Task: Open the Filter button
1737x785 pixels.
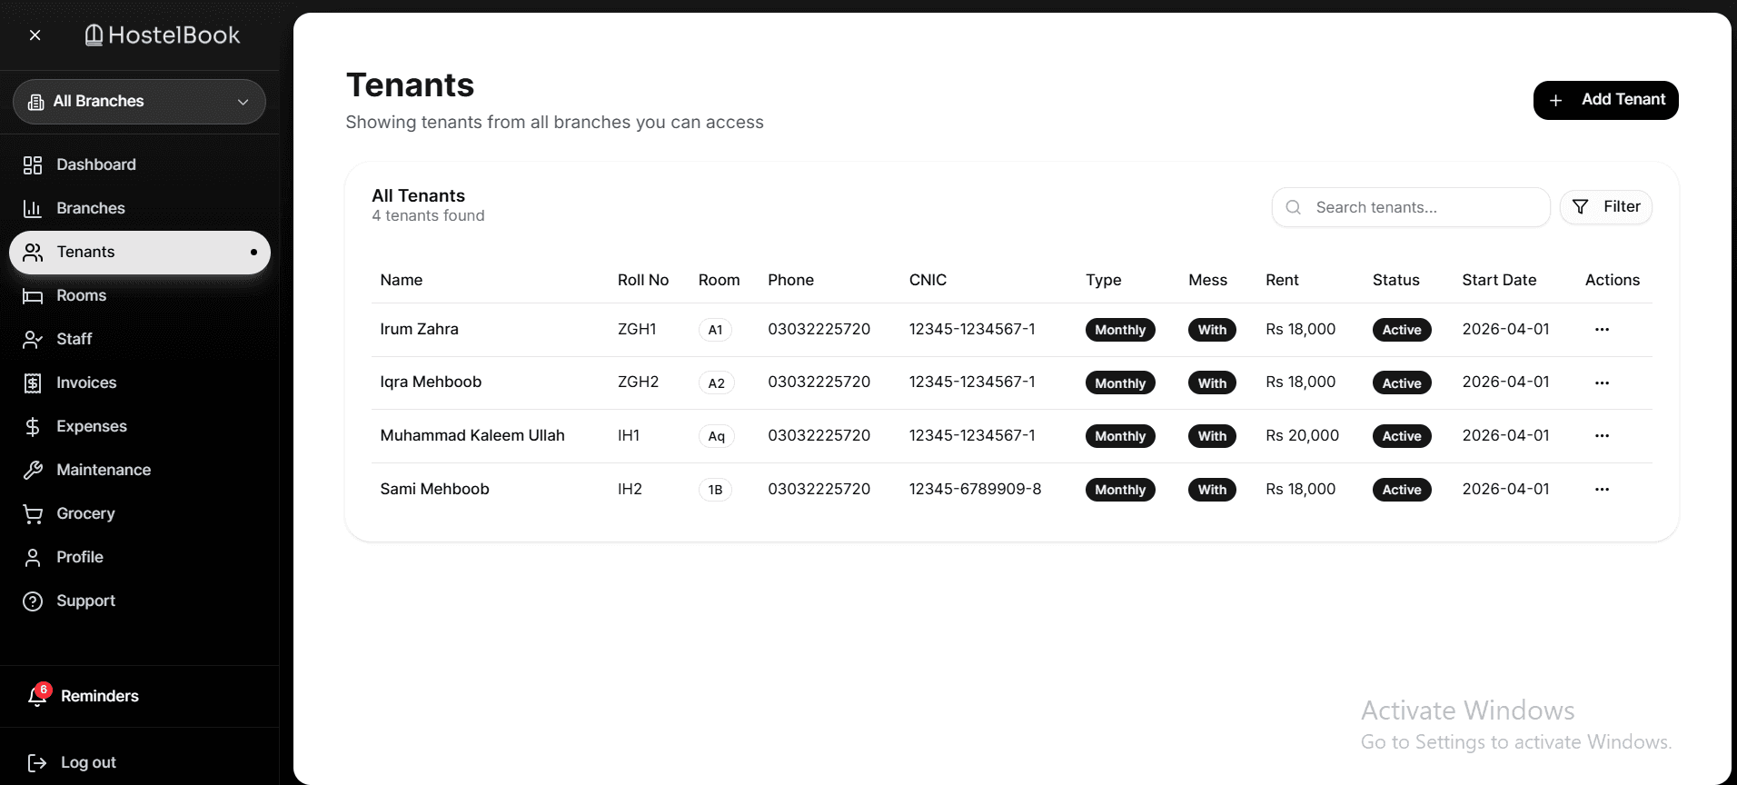Action: 1605,207
